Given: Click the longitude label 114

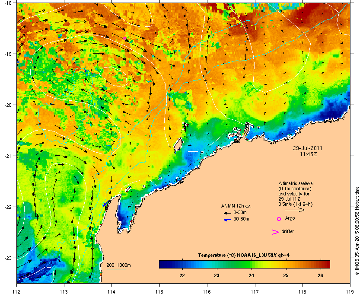Looking at the screenshot, I should click(x=111, y=291).
